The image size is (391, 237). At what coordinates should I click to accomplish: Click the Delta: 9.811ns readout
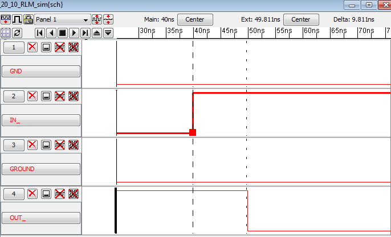click(353, 19)
